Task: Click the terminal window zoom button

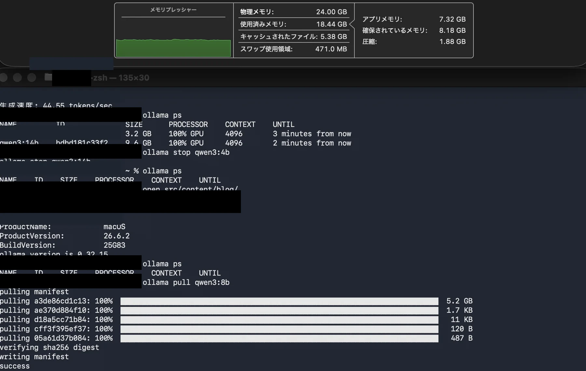Action: click(32, 77)
